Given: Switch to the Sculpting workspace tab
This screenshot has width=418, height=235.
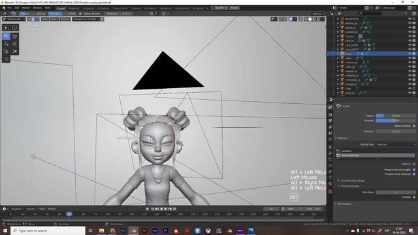Looking at the screenshot, I should pyautogui.click(x=88, y=8).
